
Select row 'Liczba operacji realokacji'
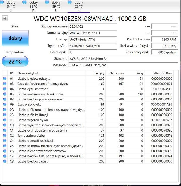[88, 141]
